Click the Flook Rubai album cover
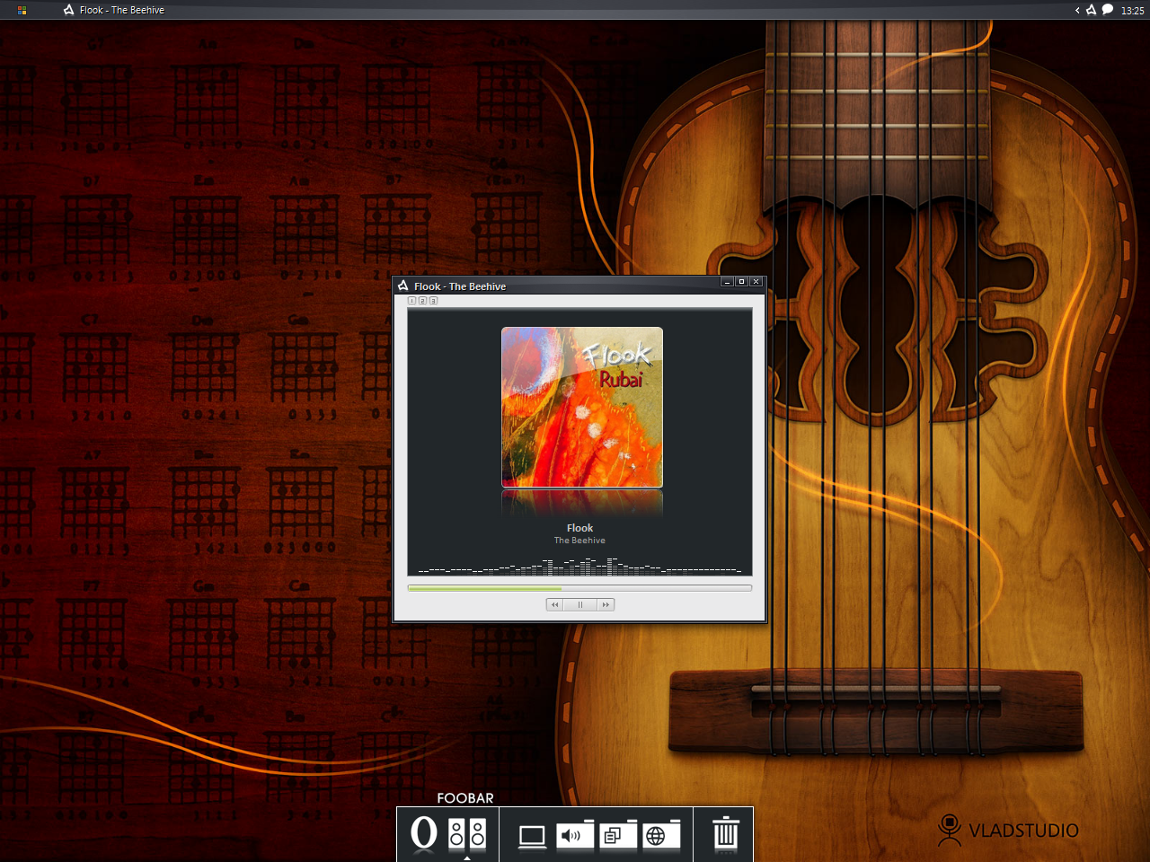 (582, 408)
